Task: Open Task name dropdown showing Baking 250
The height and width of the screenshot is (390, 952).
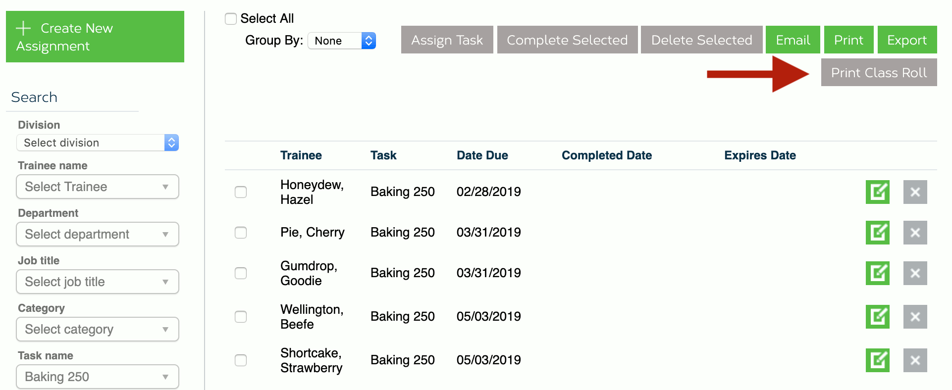Action: click(x=98, y=377)
